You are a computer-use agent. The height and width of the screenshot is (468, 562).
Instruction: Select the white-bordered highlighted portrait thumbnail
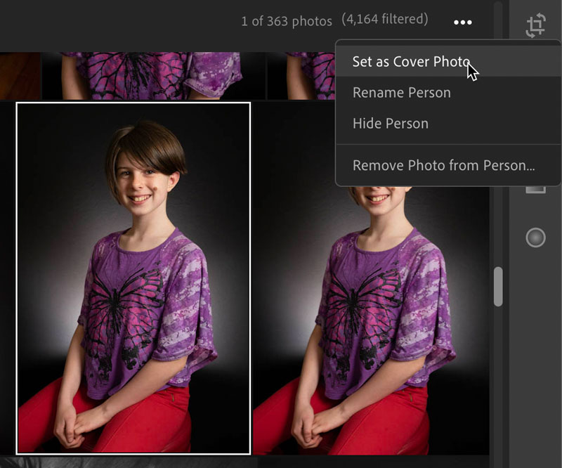133,279
